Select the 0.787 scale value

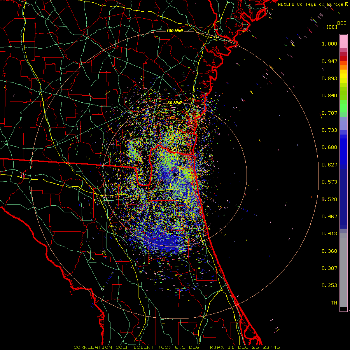click(329, 113)
